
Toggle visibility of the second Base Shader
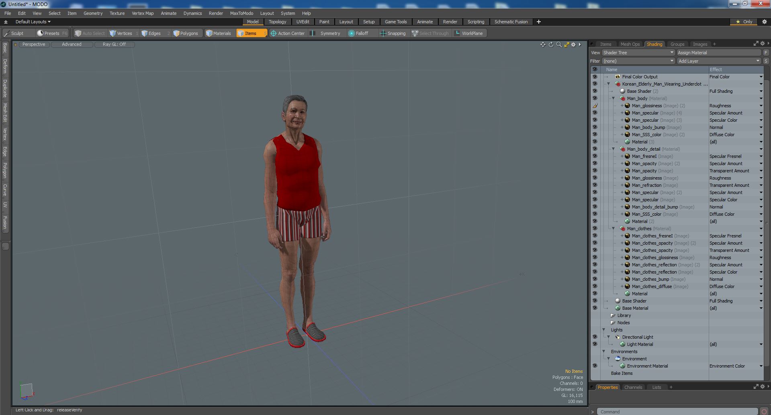tap(595, 301)
